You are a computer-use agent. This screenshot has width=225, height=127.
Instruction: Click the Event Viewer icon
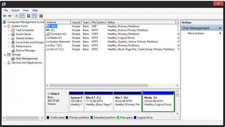[13, 34]
